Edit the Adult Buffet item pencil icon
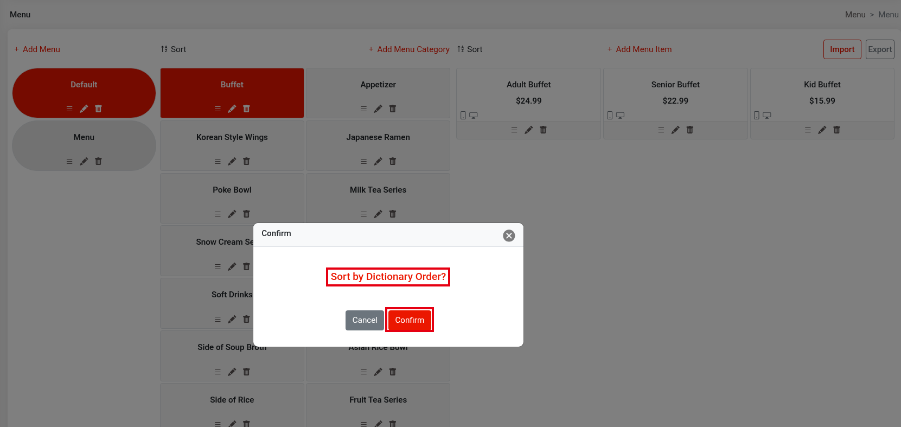901x427 pixels. tap(528, 130)
